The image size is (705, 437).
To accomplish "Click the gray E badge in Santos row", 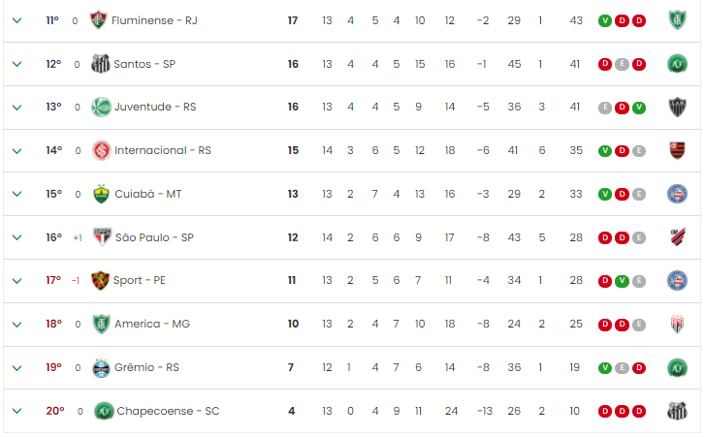I will tap(622, 64).
